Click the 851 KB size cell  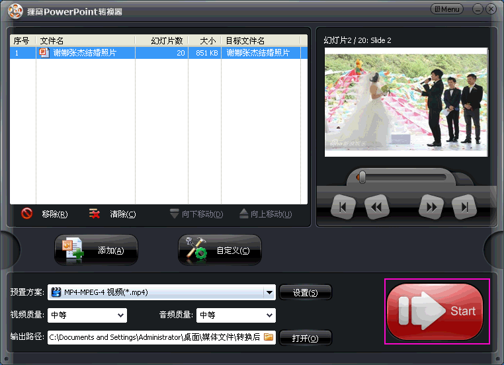(205, 53)
